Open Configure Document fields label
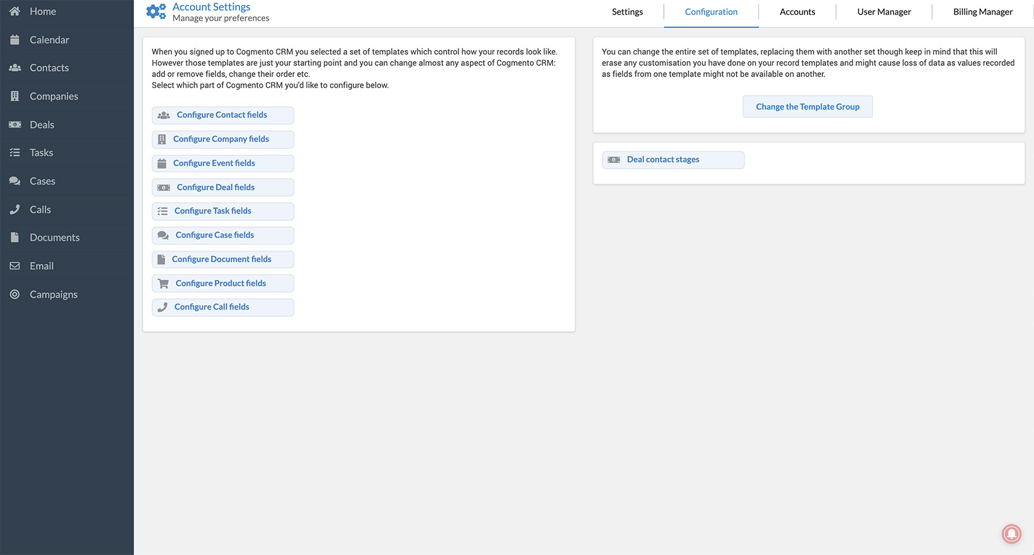Image resolution: width=1034 pixels, height=555 pixels. tap(221, 259)
